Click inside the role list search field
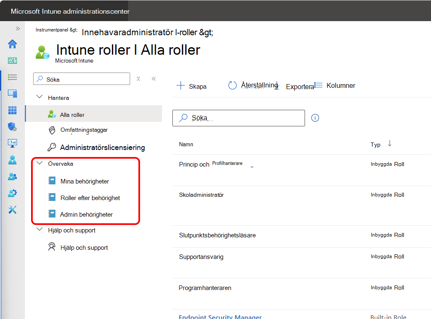The height and width of the screenshot is (319, 431). pos(239,118)
